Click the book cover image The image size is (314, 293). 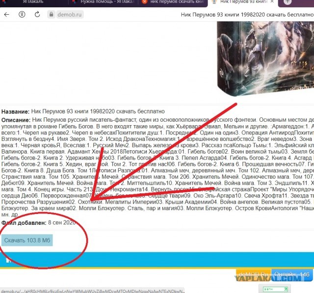(265, 58)
